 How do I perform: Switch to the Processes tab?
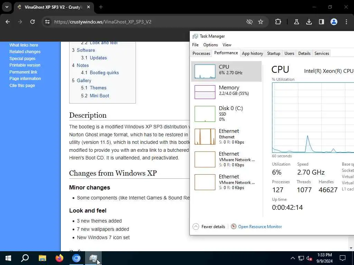pyautogui.click(x=201, y=53)
